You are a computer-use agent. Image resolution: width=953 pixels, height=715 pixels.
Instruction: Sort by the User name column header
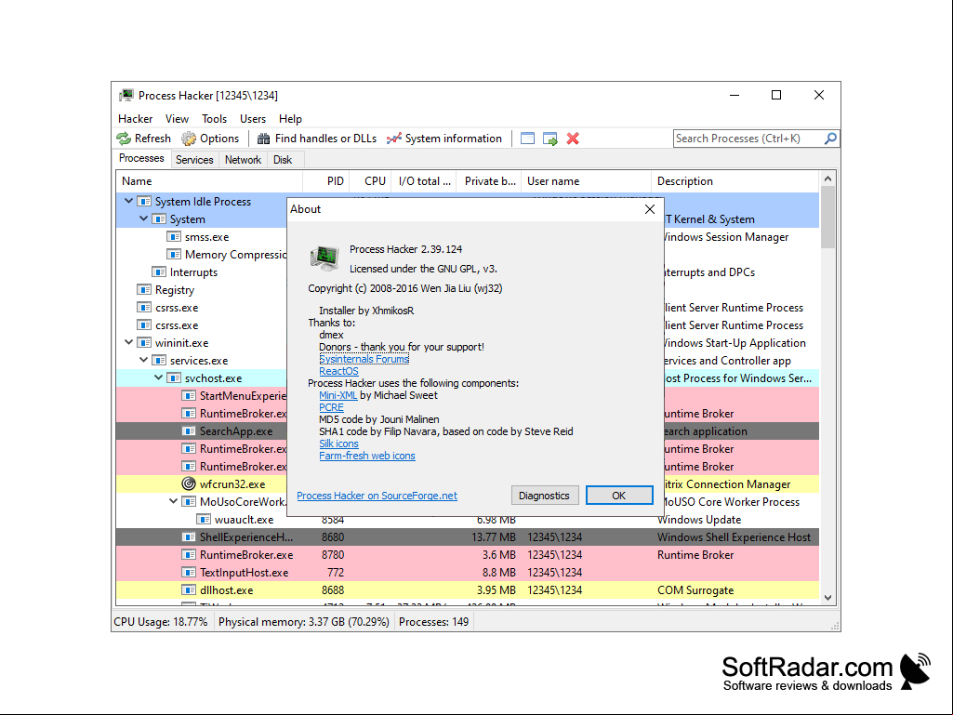pyautogui.click(x=586, y=181)
